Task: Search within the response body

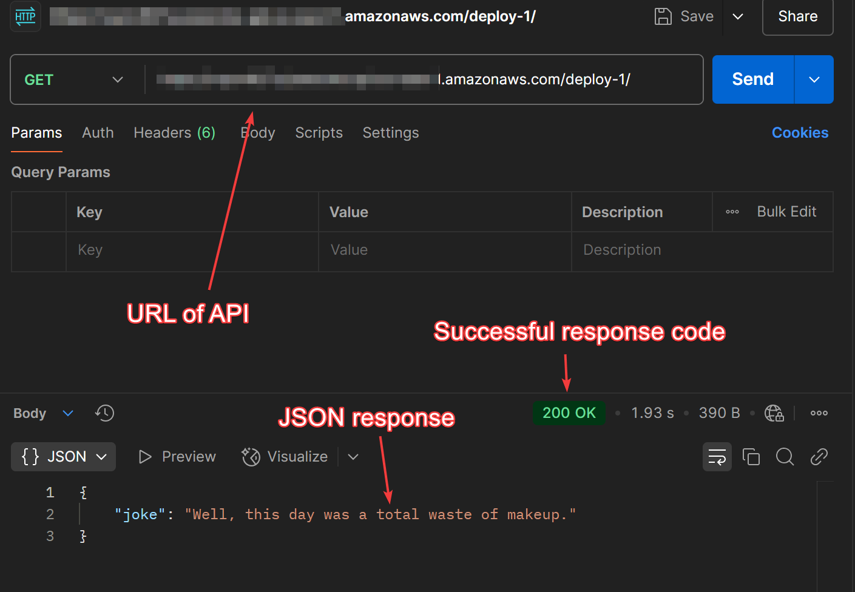Action: tap(785, 457)
